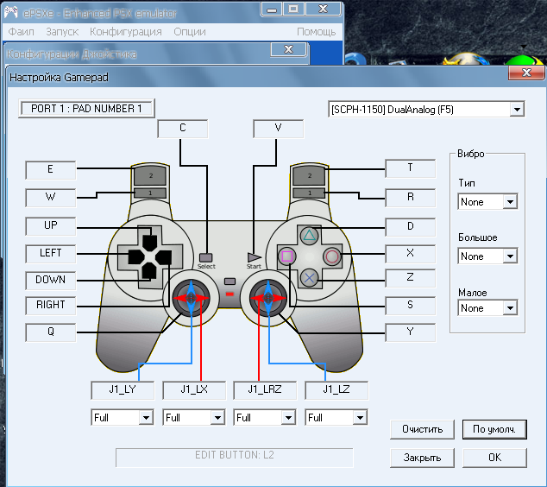547x487 pixels.
Task: Close the Настройка Gamepad dialog
Action: [x=526, y=73]
